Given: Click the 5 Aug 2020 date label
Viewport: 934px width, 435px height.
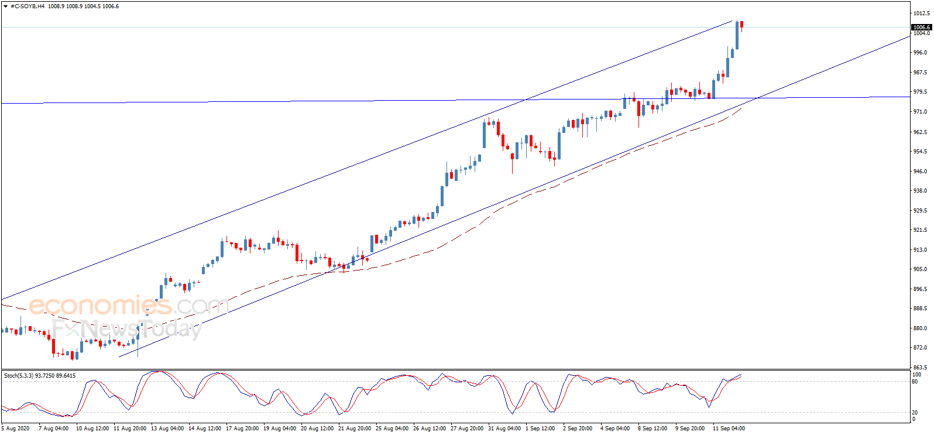Looking at the screenshot, I should 16,429.
